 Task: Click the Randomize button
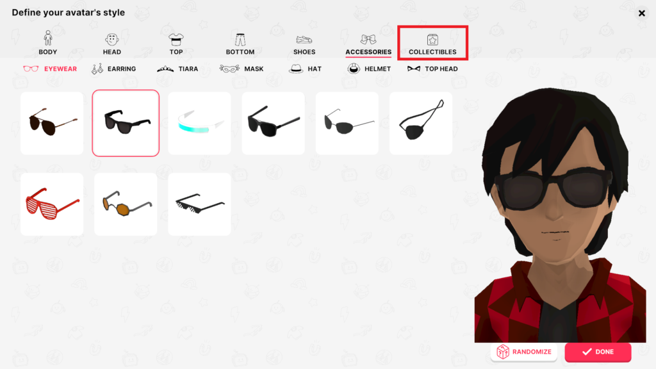coord(524,352)
